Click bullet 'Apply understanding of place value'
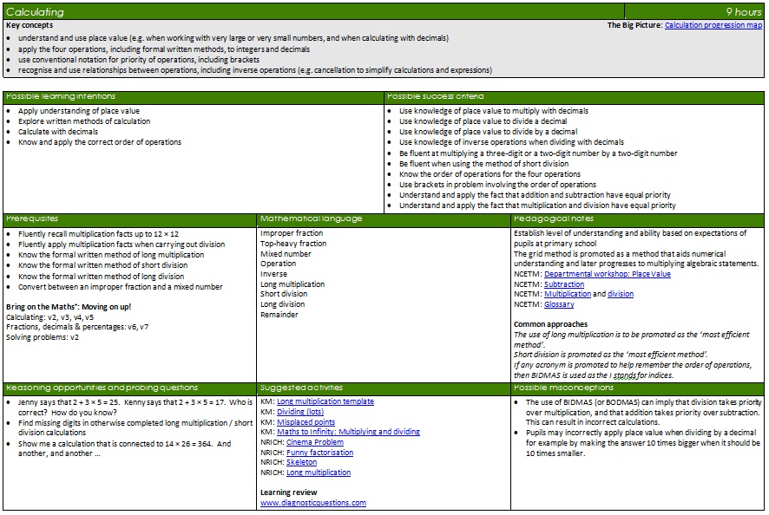The image size is (769, 515). point(79,111)
